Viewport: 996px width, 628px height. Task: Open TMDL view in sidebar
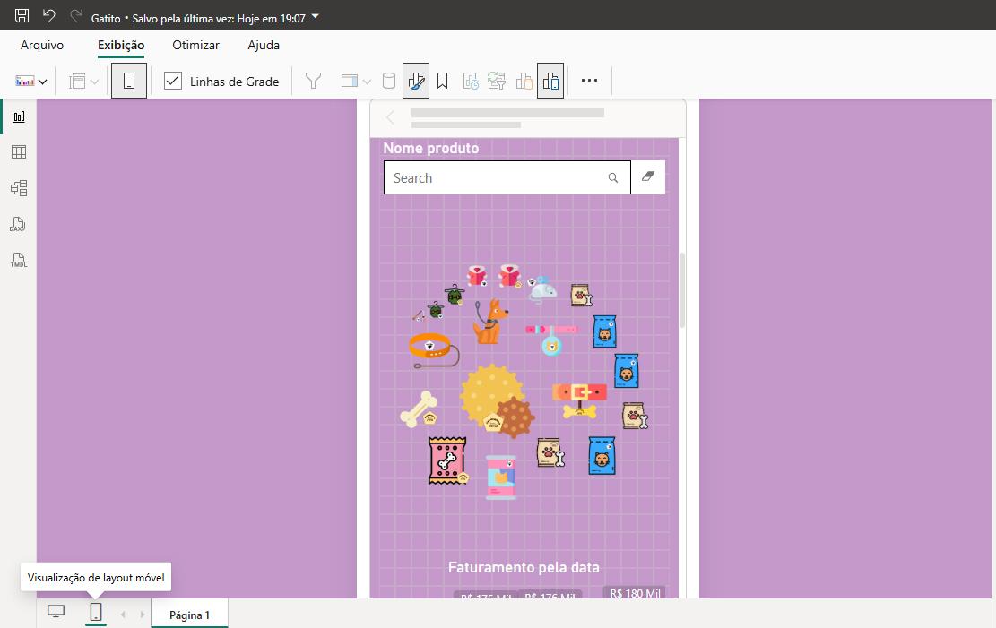point(19,261)
